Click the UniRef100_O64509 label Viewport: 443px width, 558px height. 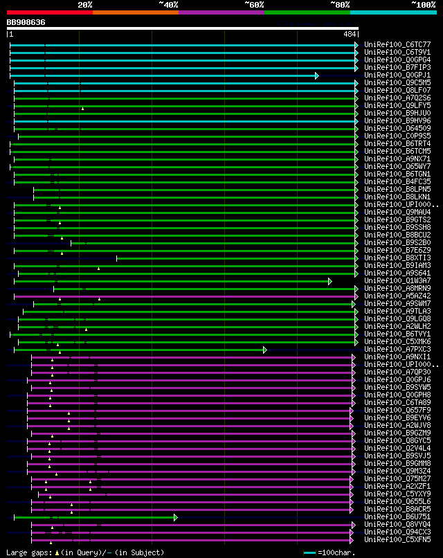click(x=397, y=129)
